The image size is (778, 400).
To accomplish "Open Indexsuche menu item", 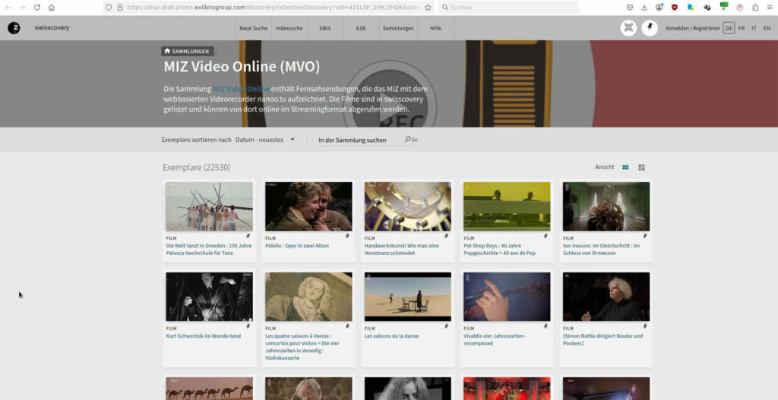I will tap(289, 28).
